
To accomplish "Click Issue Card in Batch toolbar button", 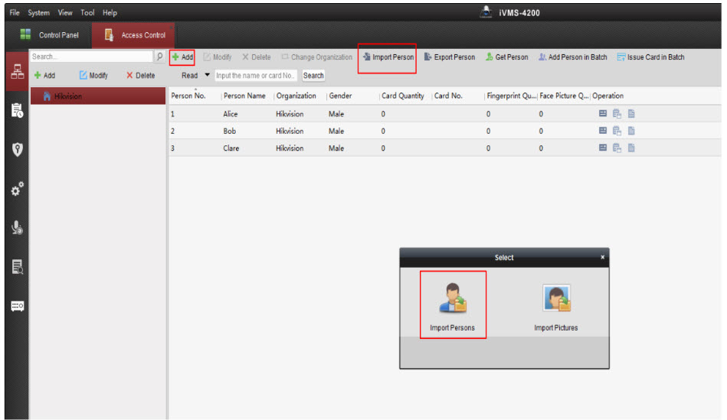I will (x=650, y=57).
